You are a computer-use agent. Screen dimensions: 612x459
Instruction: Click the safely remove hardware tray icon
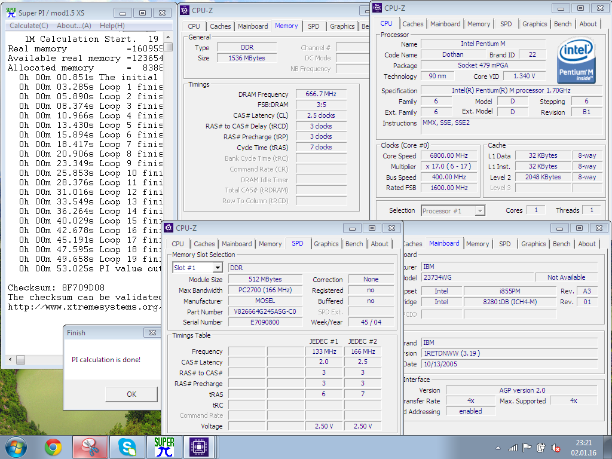[541, 448]
